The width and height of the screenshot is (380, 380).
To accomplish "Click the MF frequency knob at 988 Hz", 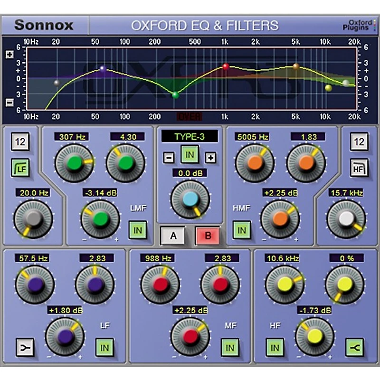I will tap(160, 285).
